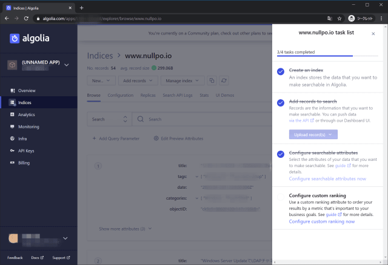Click the Algolia logo in the sidebar
388x265 pixels.
click(30, 38)
